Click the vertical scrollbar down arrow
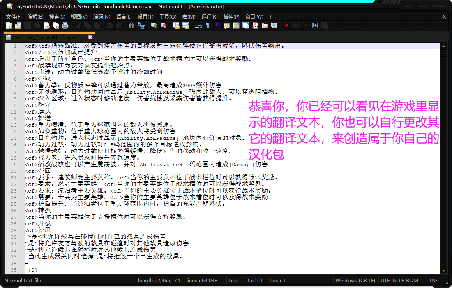The height and width of the screenshot is (288, 452). click(x=443, y=271)
